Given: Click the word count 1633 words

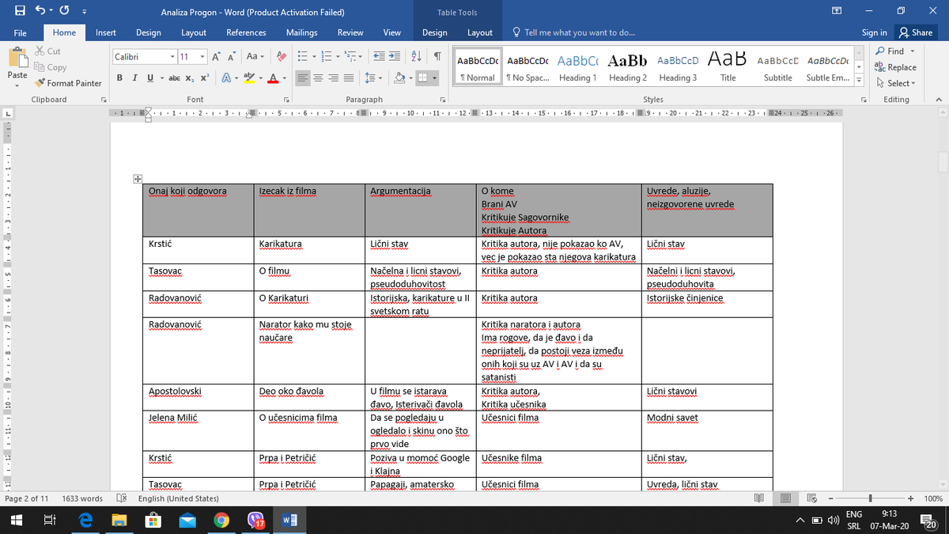Looking at the screenshot, I should [x=82, y=498].
